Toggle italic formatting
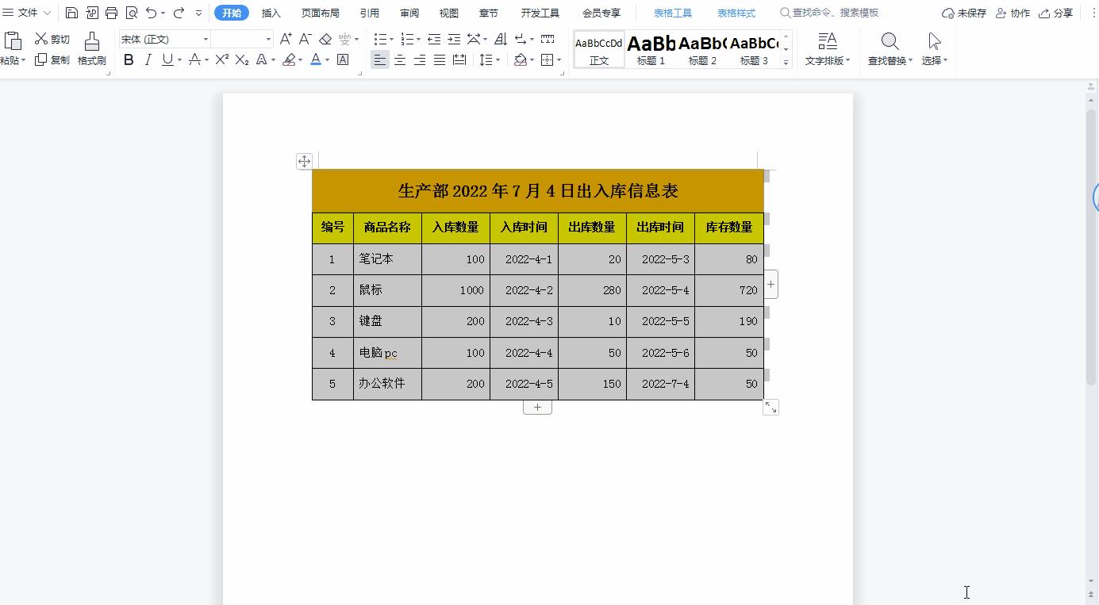 tap(148, 59)
